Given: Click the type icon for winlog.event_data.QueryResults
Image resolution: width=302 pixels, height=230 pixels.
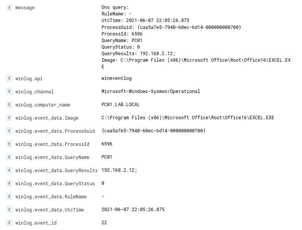Looking at the screenshot, I should (x=9, y=170).
